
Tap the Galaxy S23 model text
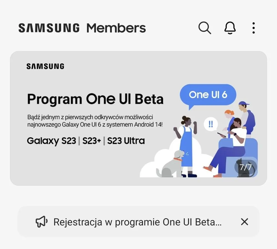pos(51,141)
